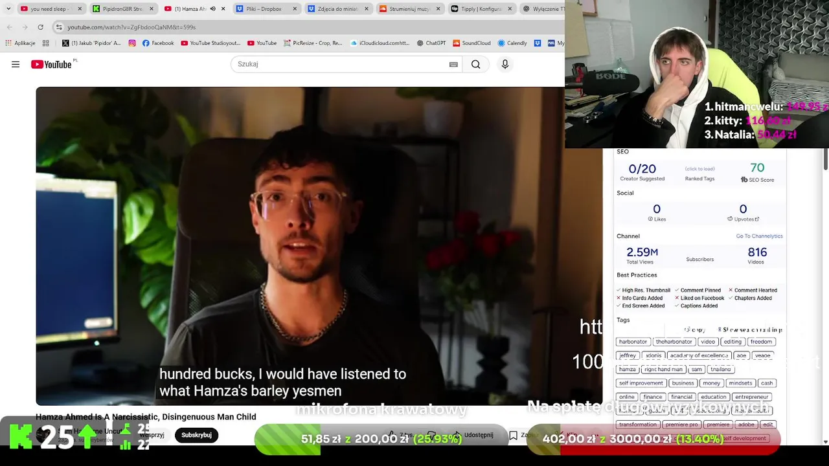The image size is (829, 466).
Task: Open PicResize bookmark
Action: coord(313,43)
